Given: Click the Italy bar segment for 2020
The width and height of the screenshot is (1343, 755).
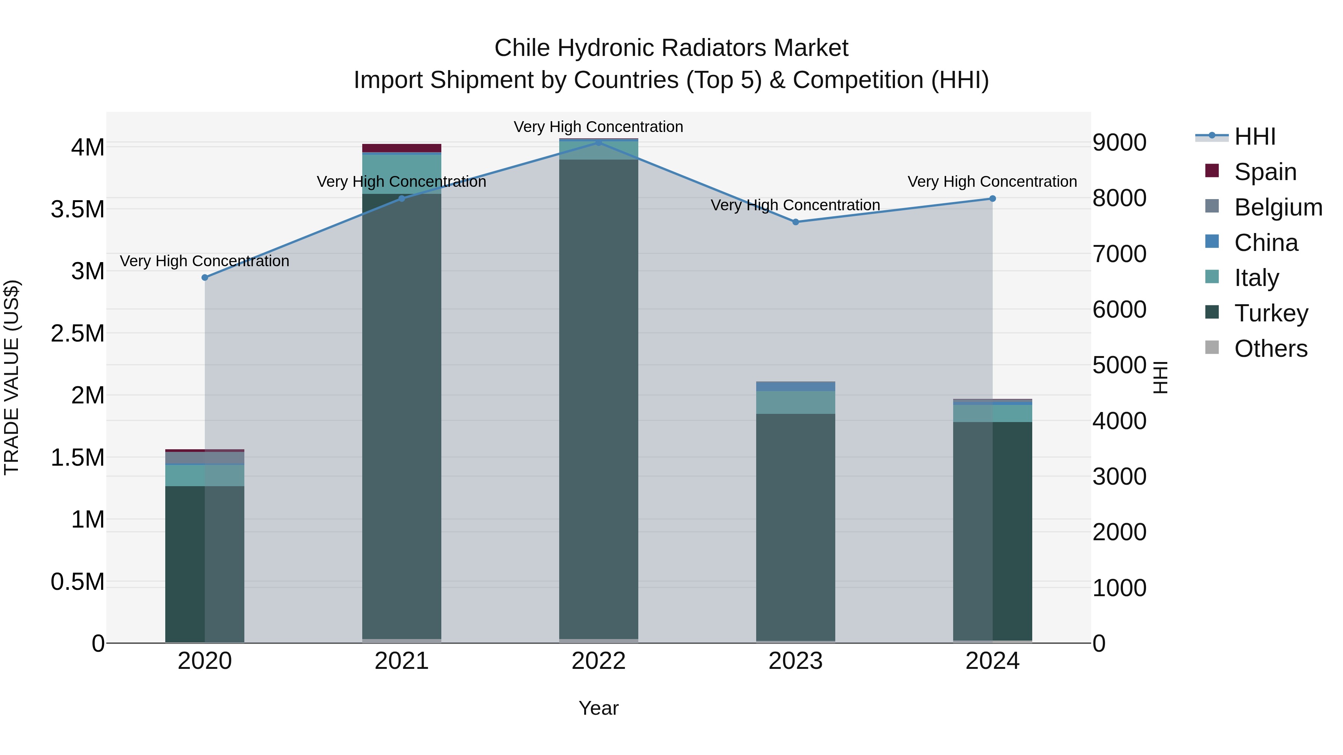Looking at the screenshot, I should [x=205, y=475].
